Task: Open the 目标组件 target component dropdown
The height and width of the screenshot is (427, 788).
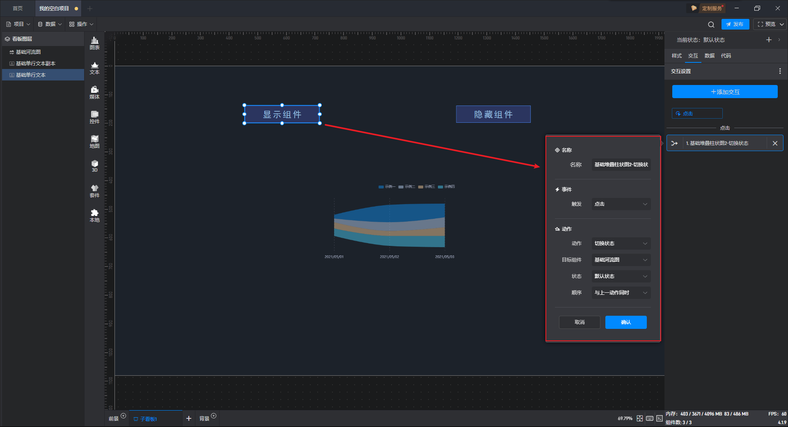Action: (x=621, y=260)
